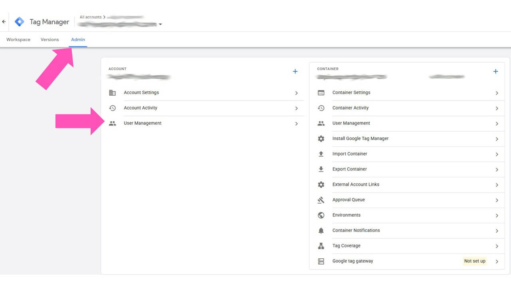The image size is (511, 287).
Task: Expand the Google tag gateway chevron
Action: click(x=497, y=261)
